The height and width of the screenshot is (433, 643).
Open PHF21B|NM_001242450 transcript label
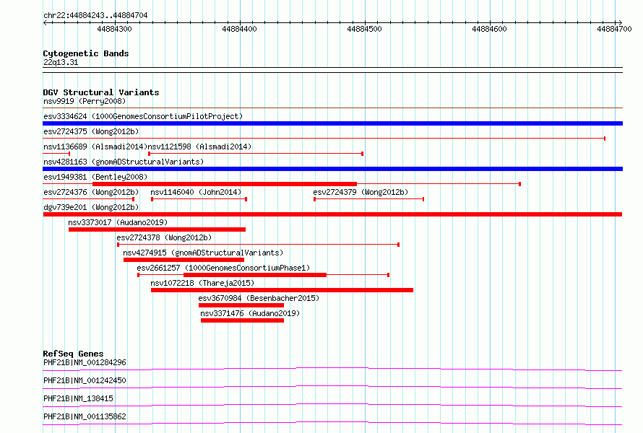pyautogui.click(x=85, y=380)
